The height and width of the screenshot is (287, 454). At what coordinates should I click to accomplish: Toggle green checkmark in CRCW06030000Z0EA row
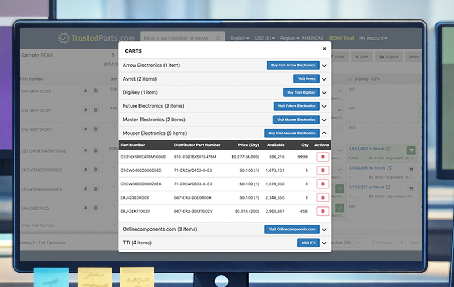click(x=339, y=189)
